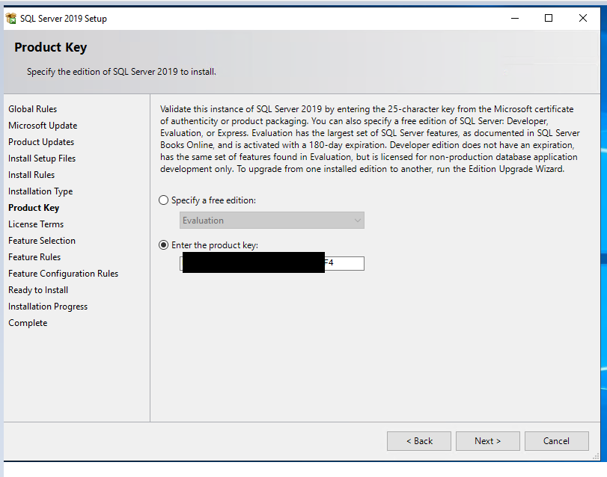
Task: Select the 'Enter the product key' radio button
Action: click(163, 245)
